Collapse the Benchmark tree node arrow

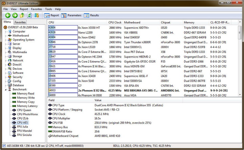point(6,89)
